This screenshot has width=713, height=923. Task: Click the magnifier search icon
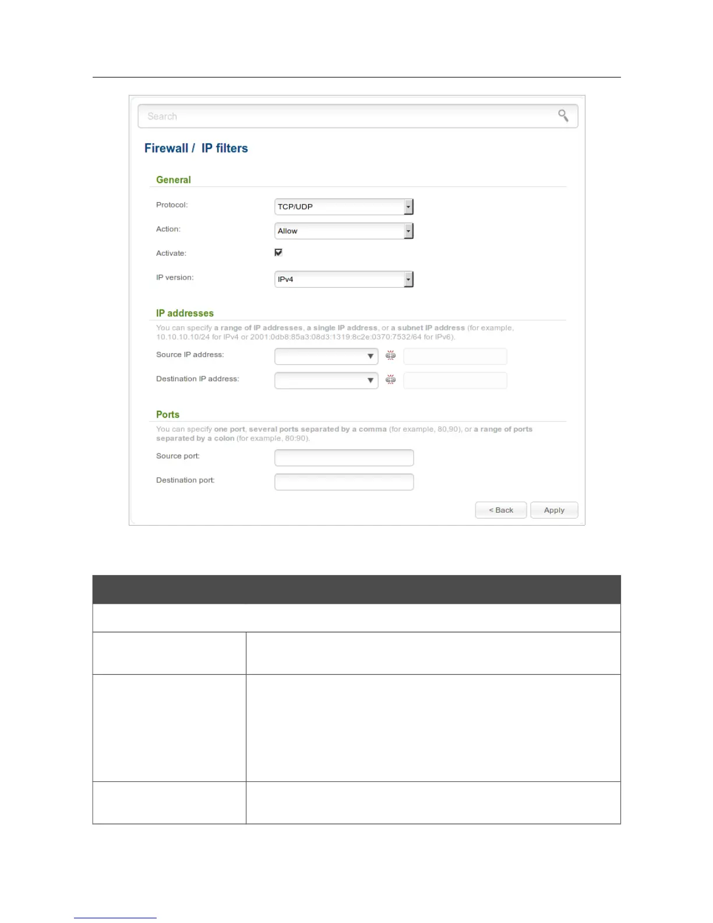(563, 115)
